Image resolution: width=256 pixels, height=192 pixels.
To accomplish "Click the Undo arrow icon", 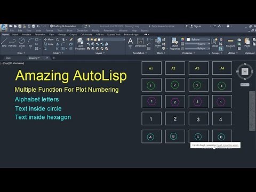I will click(38, 26).
